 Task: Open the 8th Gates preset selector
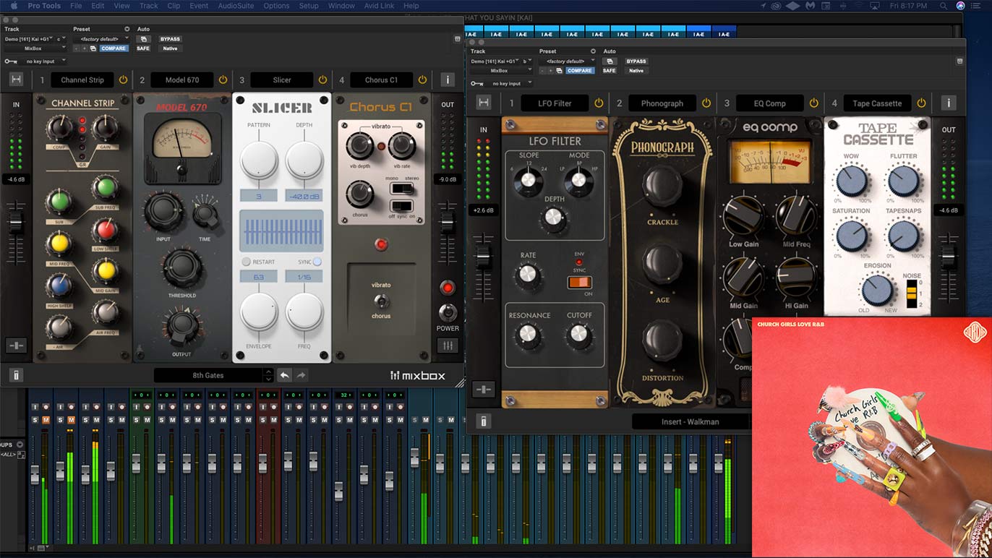208,375
